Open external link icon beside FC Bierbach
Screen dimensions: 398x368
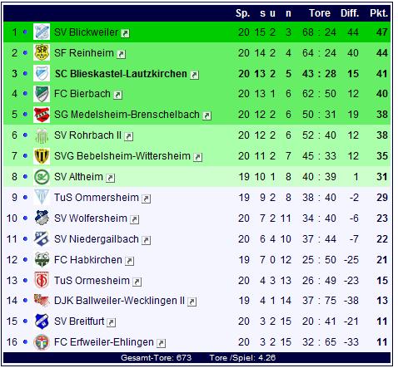118,95
